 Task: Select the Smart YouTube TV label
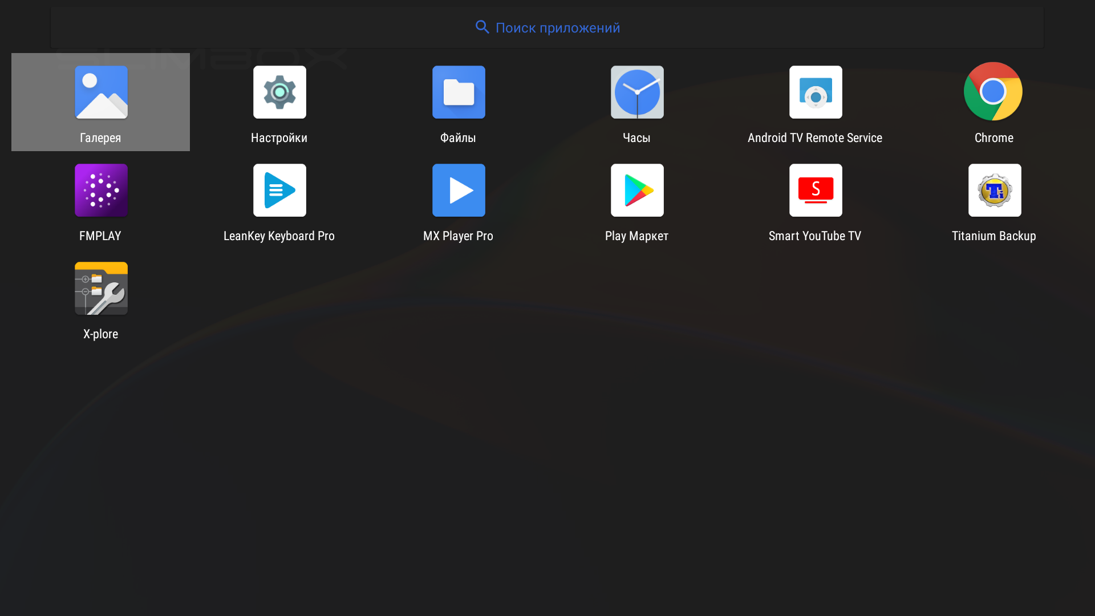coord(814,236)
